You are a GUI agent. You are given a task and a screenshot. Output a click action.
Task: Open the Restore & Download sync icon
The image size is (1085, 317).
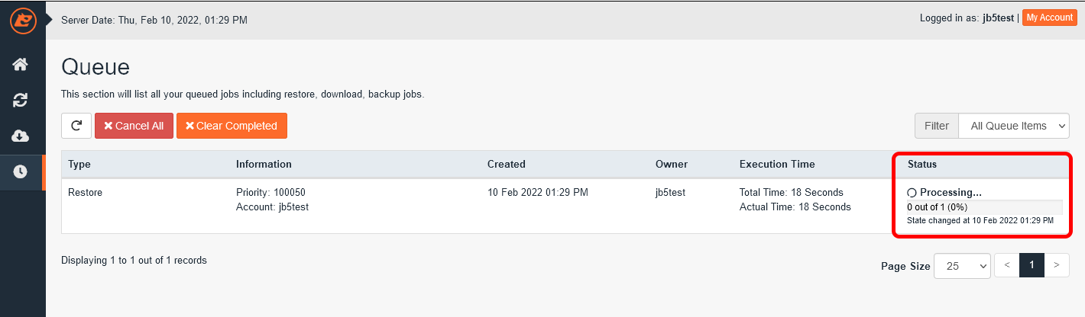point(21,100)
